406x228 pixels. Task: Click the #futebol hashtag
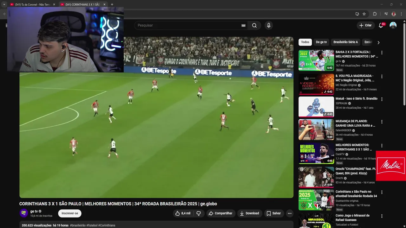coord(92,225)
